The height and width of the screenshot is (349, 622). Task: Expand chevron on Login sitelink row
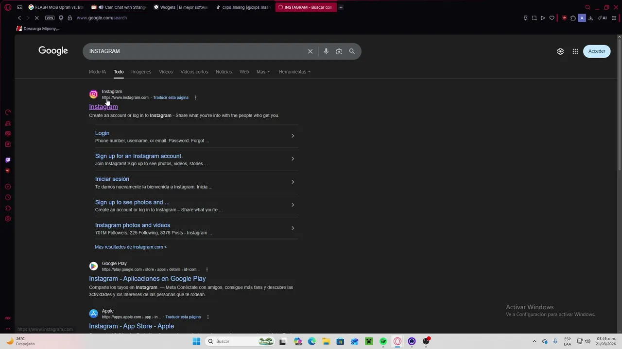coord(293,136)
